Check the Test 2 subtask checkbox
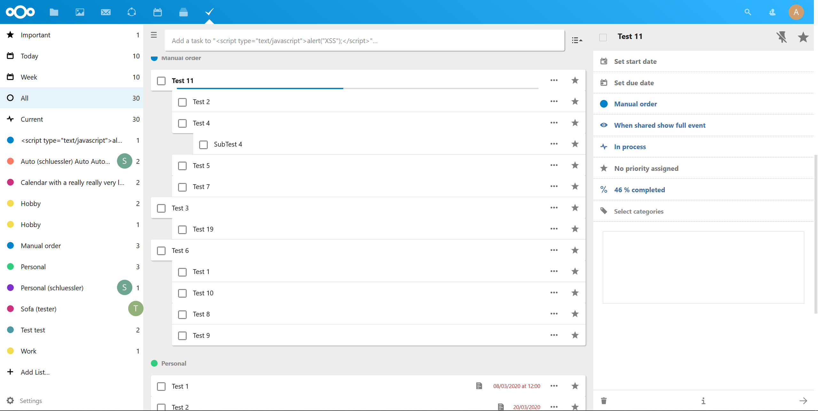The height and width of the screenshot is (411, 818). (x=182, y=102)
